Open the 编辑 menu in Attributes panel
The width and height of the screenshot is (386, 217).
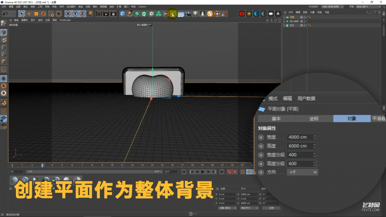(287, 98)
